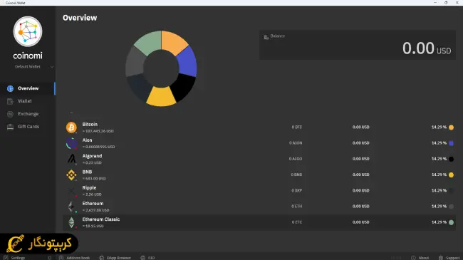The height and width of the screenshot is (260, 463).
Task: Click the BNB coin icon
Action: (x=71, y=175)
